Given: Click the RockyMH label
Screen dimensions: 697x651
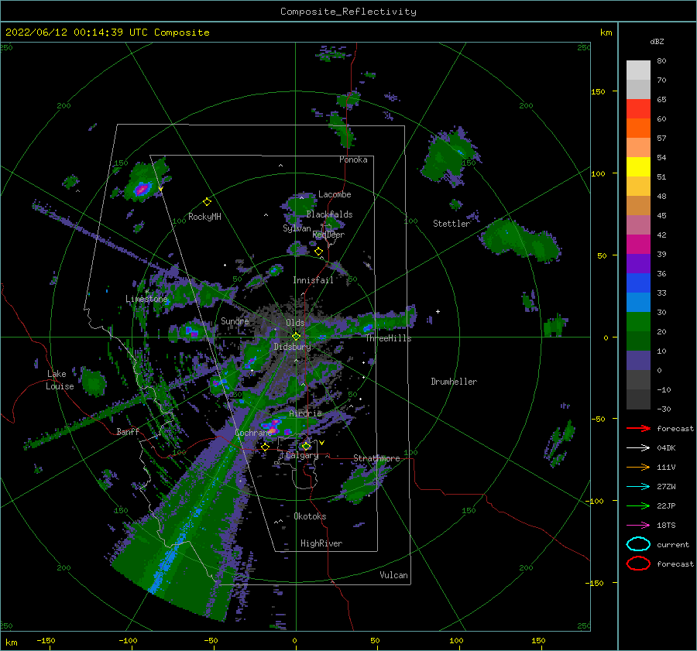Looking at the screenshot, I should tap(204, 217).
